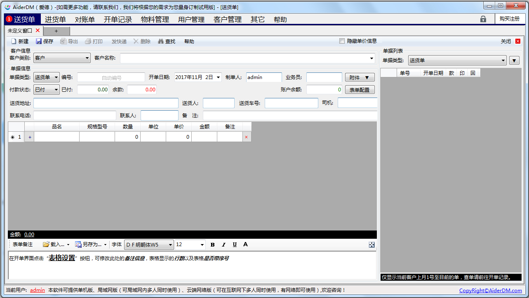529x298 pixels.
Task: Click the 业务员 input field
Action: 324,77
